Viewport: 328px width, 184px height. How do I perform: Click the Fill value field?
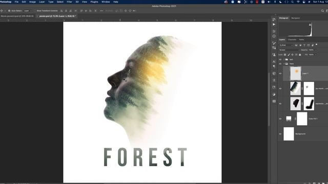pos(311,55)
